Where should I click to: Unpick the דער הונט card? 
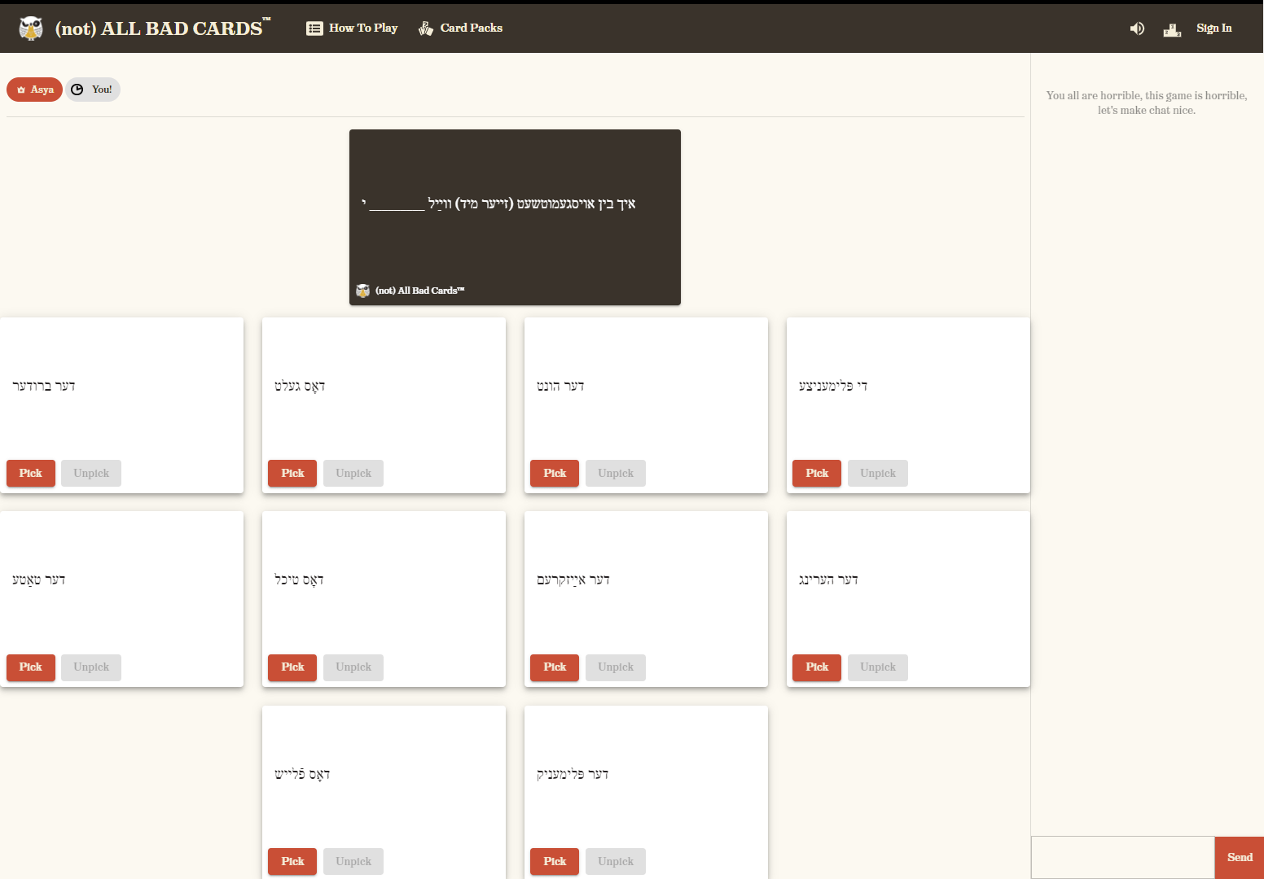coord(616,474)
